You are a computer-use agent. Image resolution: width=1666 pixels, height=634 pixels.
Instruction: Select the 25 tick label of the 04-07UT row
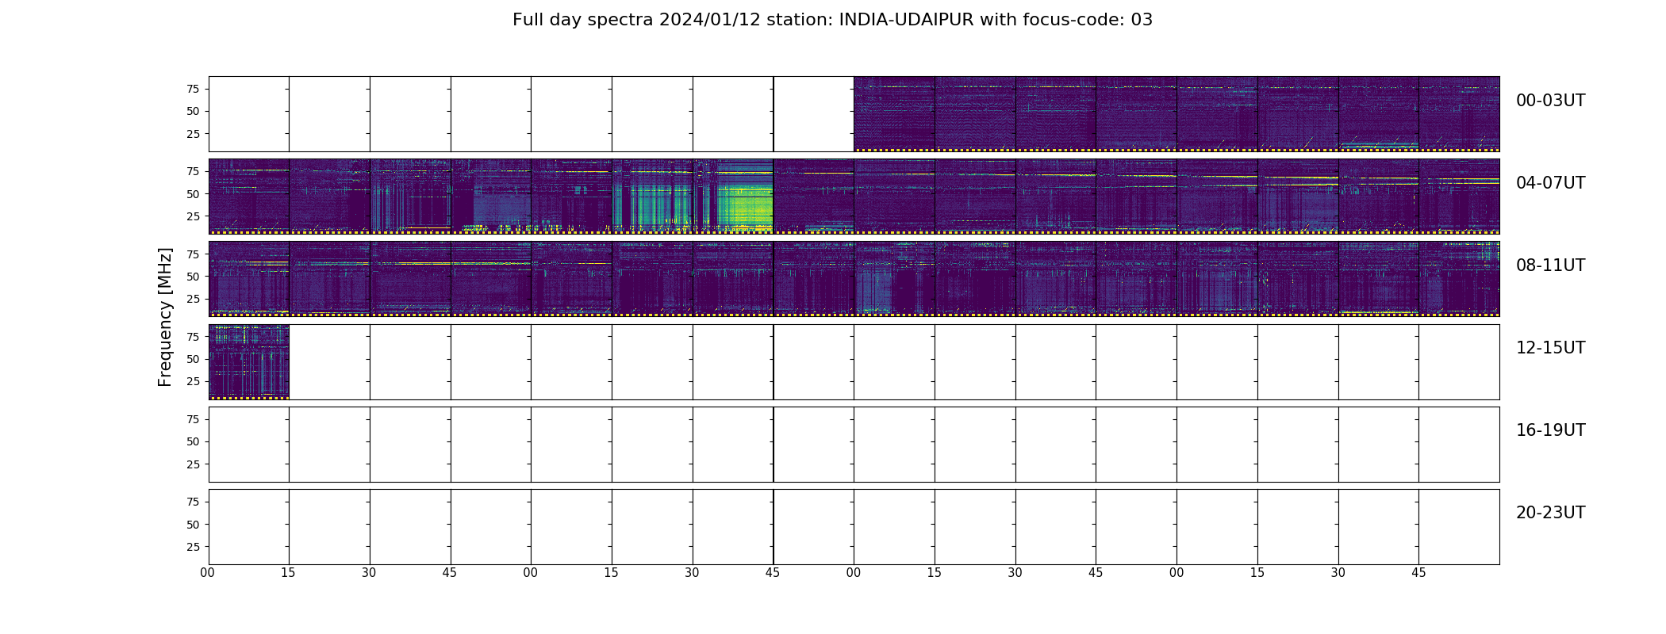coord(193,216)
